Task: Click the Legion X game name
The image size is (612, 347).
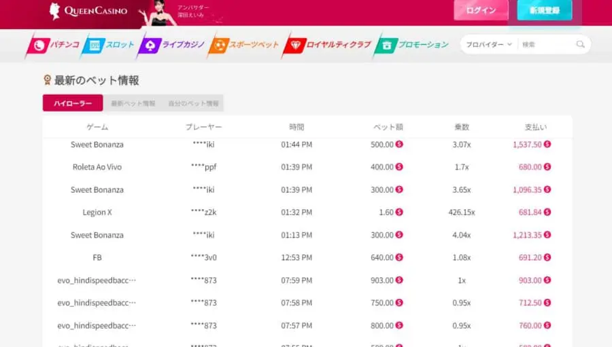Action: tap(97, 212)
